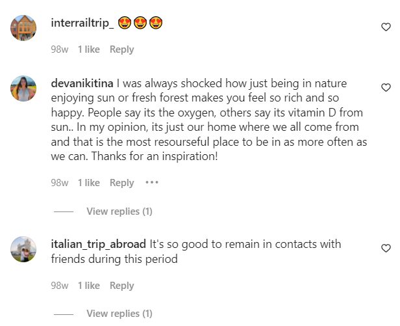
Task: Open italian_trip_abroad's profile avatar
Action: [x=23, y=249]
